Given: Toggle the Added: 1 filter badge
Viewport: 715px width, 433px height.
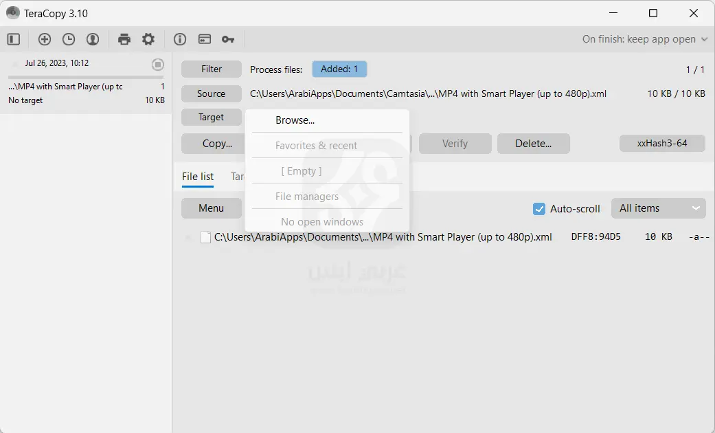Looking at the screenshot, I should [x=339, y=69].
